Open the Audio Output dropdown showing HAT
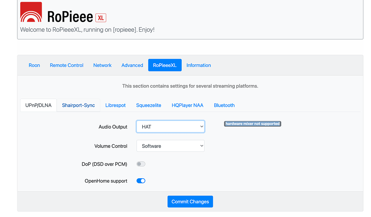 pyautogui.click(x=170, y=126)
